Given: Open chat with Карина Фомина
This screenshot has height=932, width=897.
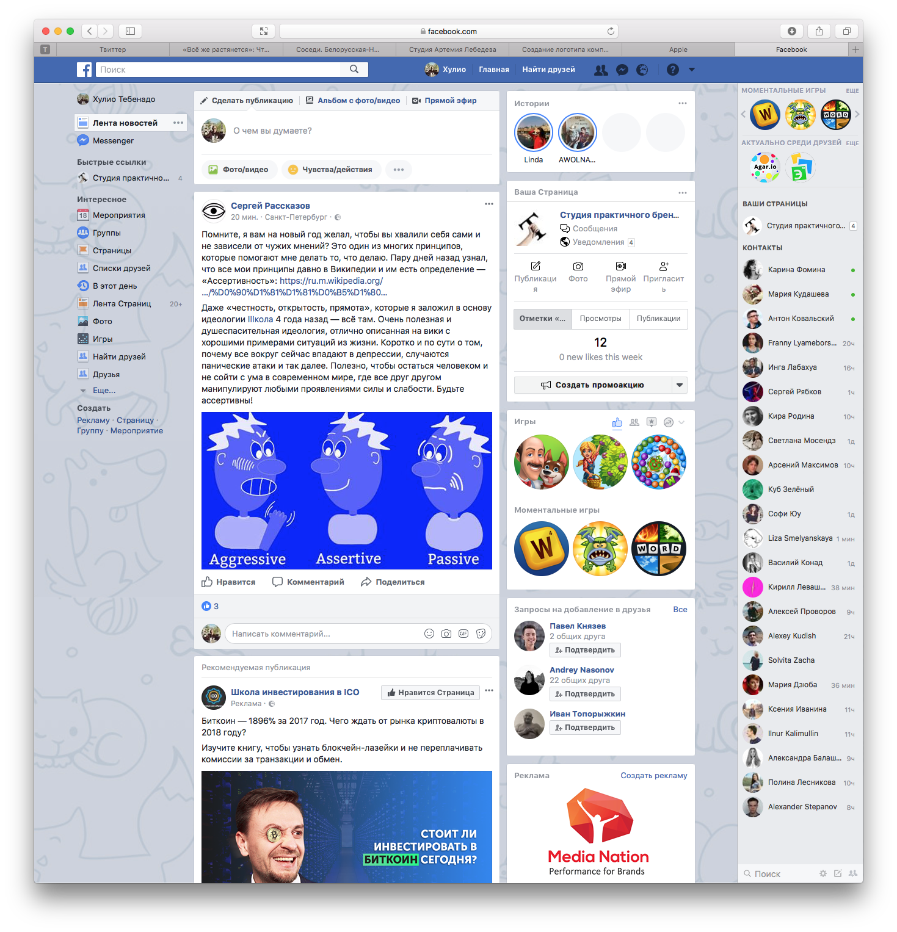Looking at the screenshot, I should tap(799, 269).
